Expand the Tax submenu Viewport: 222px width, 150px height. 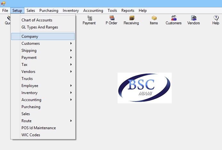[x=43, y=65]
